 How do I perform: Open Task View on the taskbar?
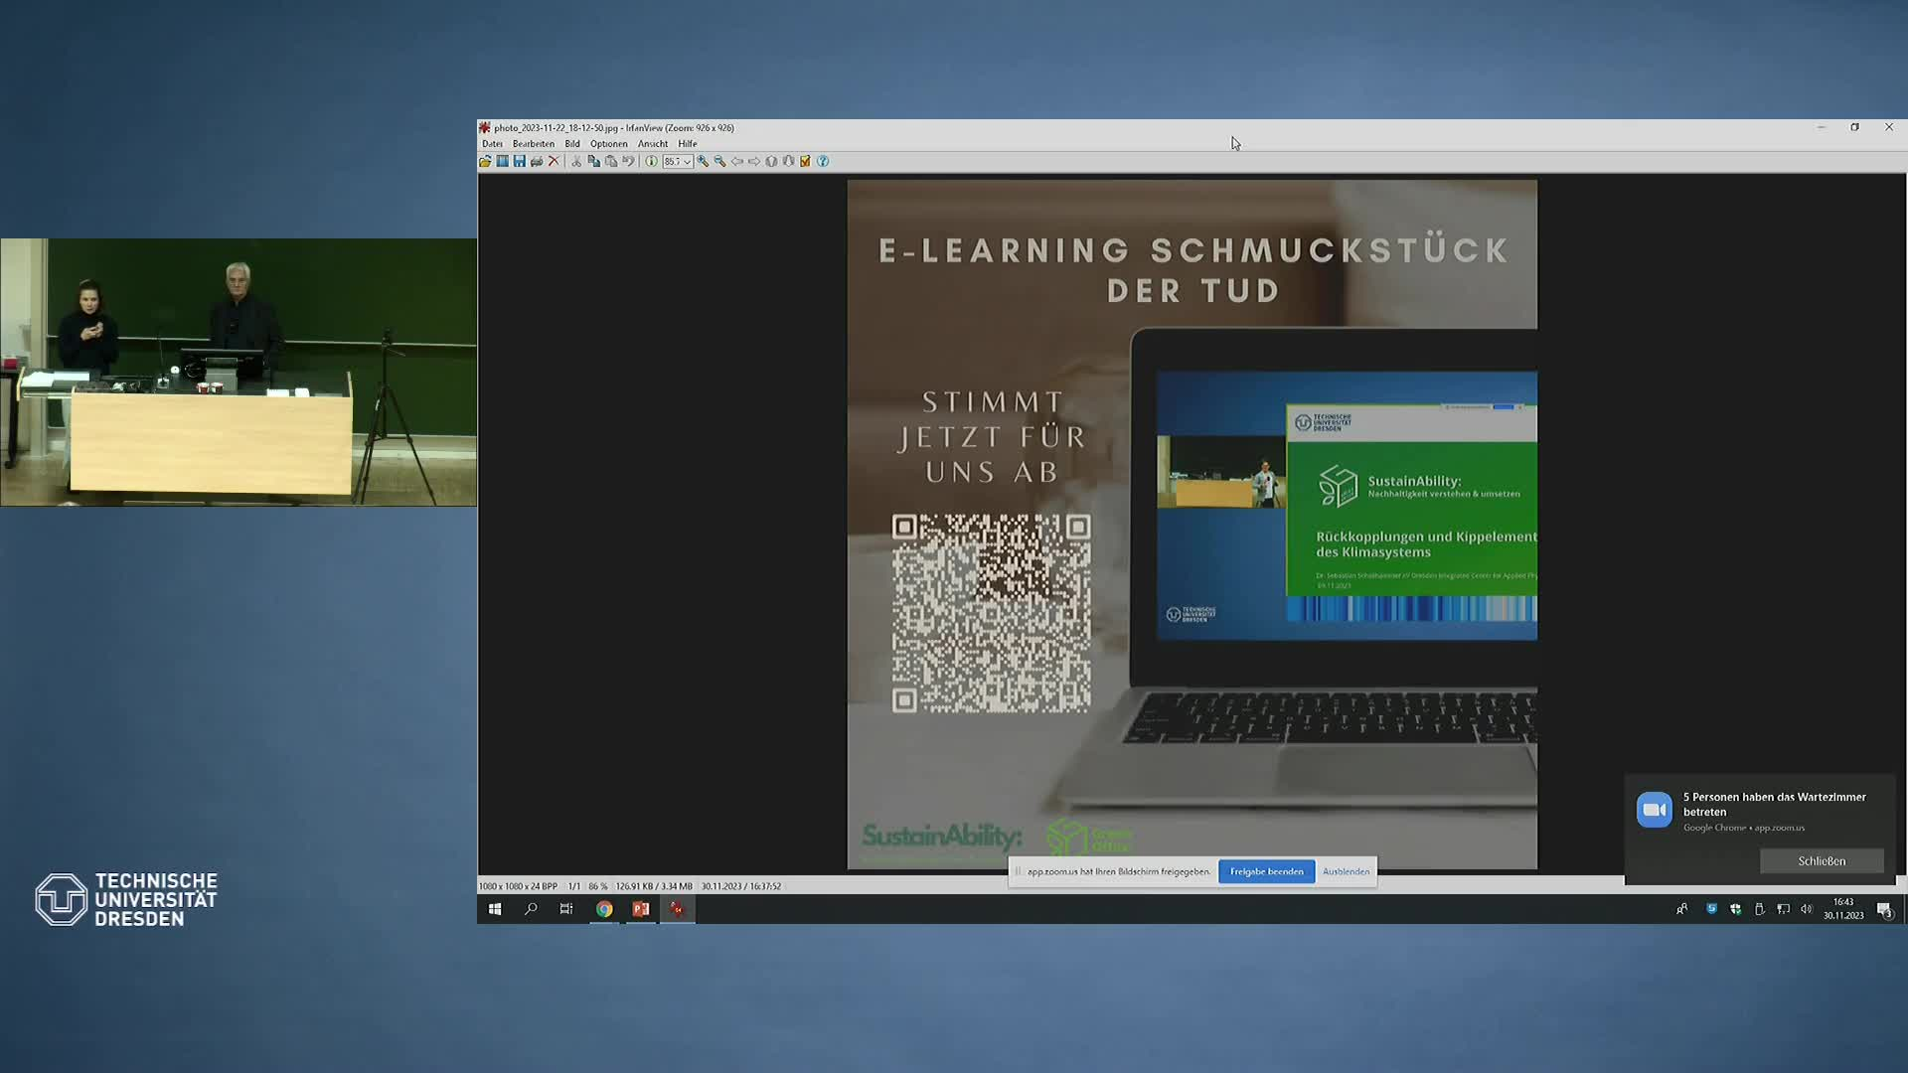[566, 909]
